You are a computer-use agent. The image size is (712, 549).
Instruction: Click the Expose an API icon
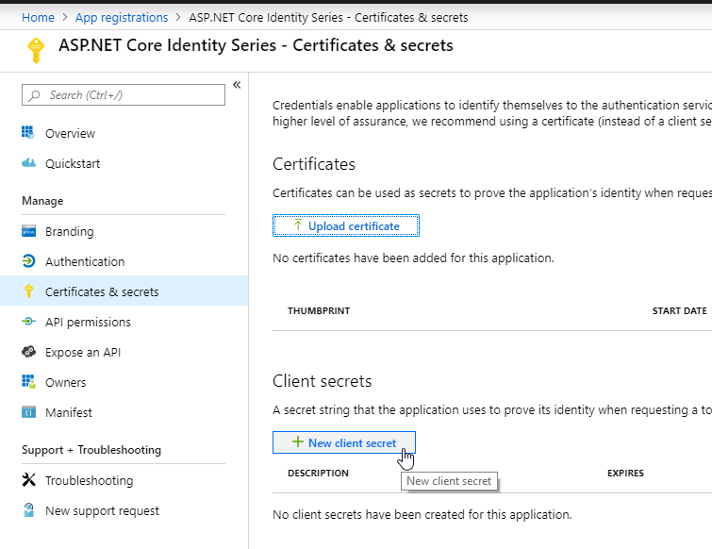pos(28,352)
